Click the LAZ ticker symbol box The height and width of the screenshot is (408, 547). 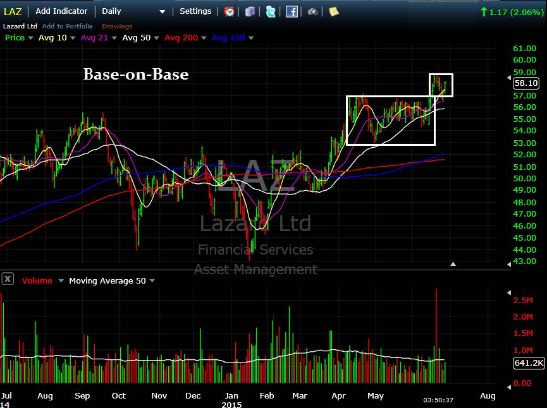[13, 12]
